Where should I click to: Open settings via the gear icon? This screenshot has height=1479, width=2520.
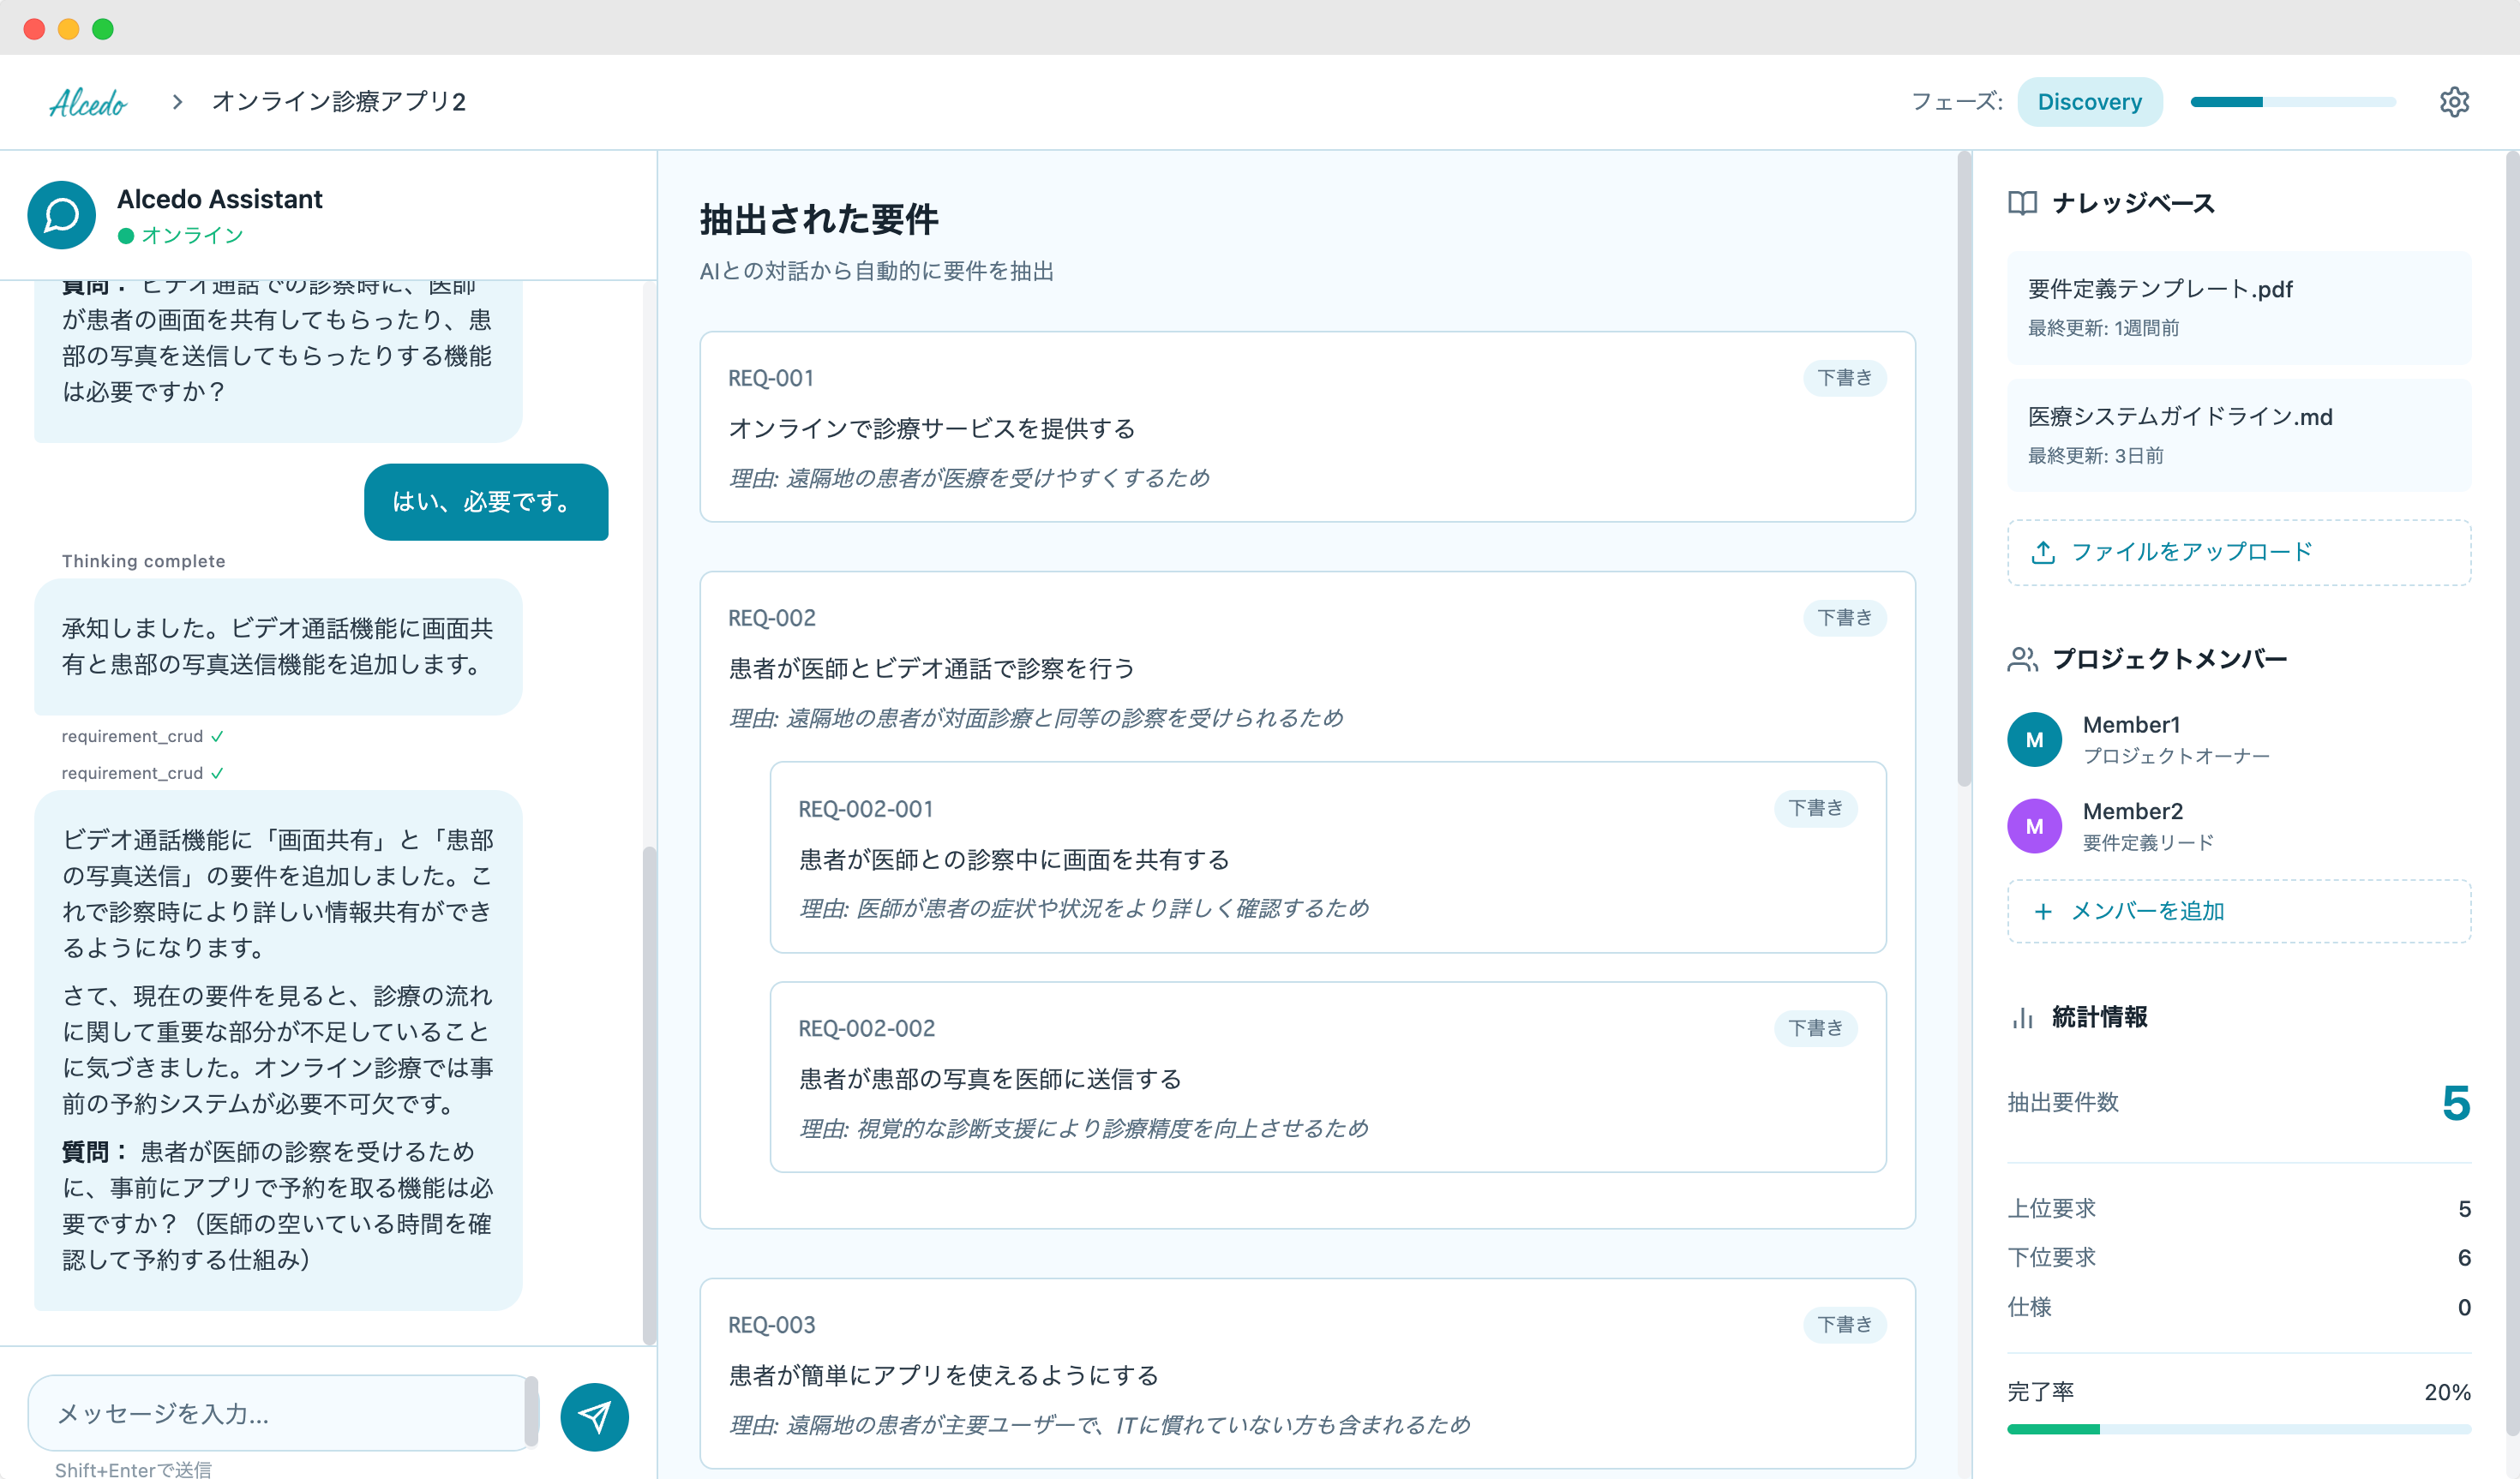(x=2455, y=101)
